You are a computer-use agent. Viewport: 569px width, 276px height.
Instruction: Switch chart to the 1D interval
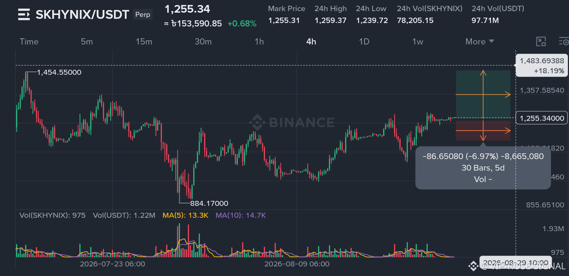(364, 42)
